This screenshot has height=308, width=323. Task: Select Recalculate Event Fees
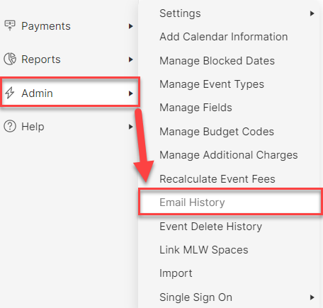[x=217, y=179]
